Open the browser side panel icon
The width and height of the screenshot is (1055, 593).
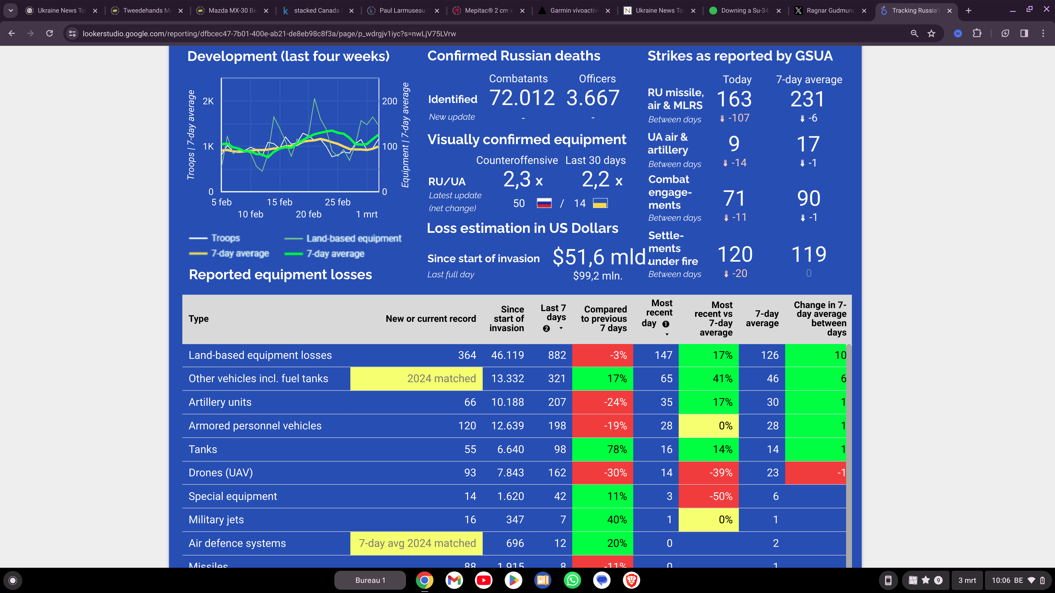pos(1024,33)
